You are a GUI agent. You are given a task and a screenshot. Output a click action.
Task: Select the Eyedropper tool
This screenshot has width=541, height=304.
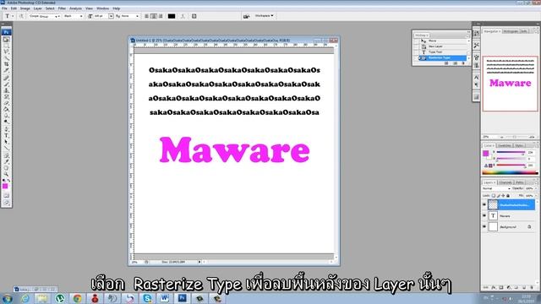tap(6, 161)
